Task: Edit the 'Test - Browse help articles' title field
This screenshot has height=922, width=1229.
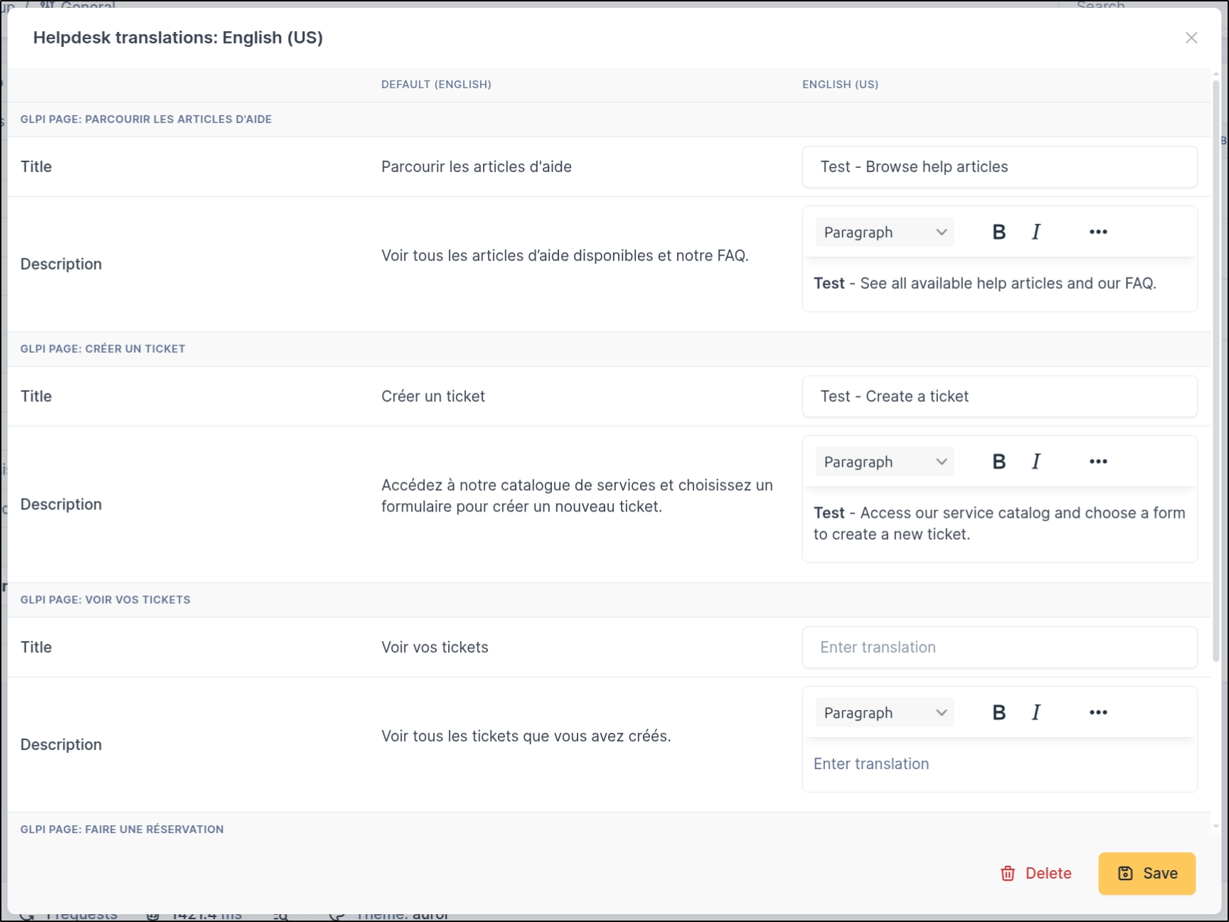Action: pyautogui.click(x=999, y=167)
